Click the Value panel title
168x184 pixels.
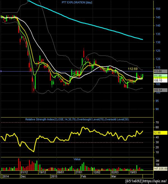click(77, 159)
